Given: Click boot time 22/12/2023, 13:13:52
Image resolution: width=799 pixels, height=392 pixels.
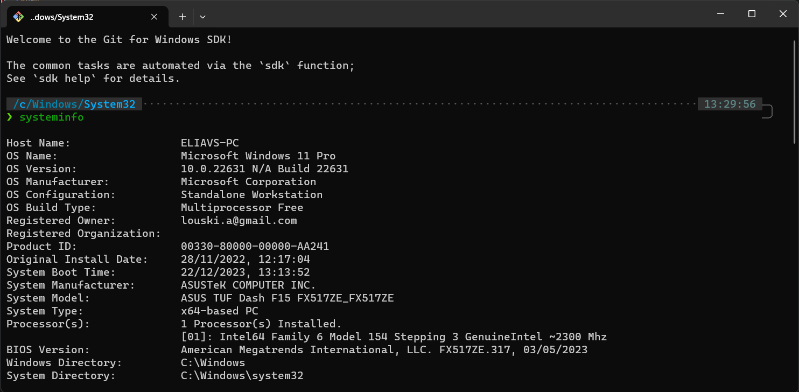Looking at the screenshot, I should (x=246, y=272).
